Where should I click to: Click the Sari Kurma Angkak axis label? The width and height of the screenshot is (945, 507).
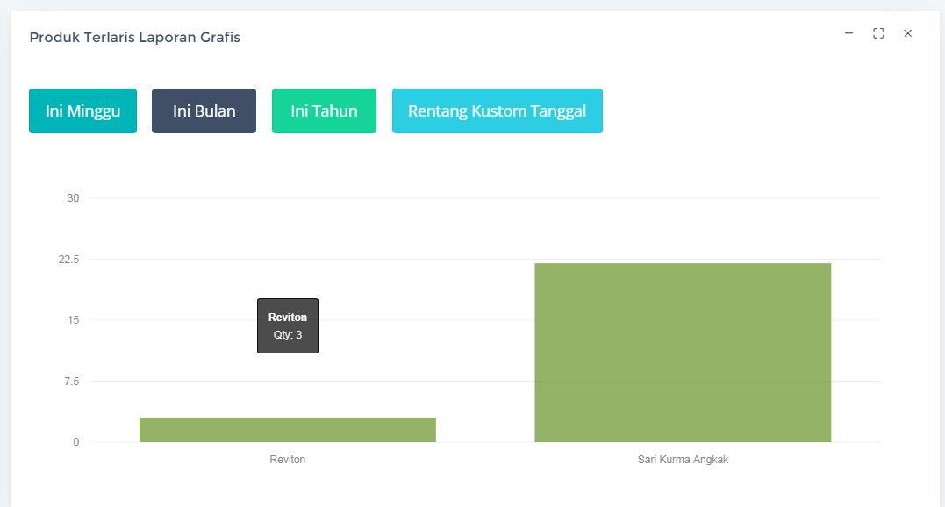click(683, 460)
